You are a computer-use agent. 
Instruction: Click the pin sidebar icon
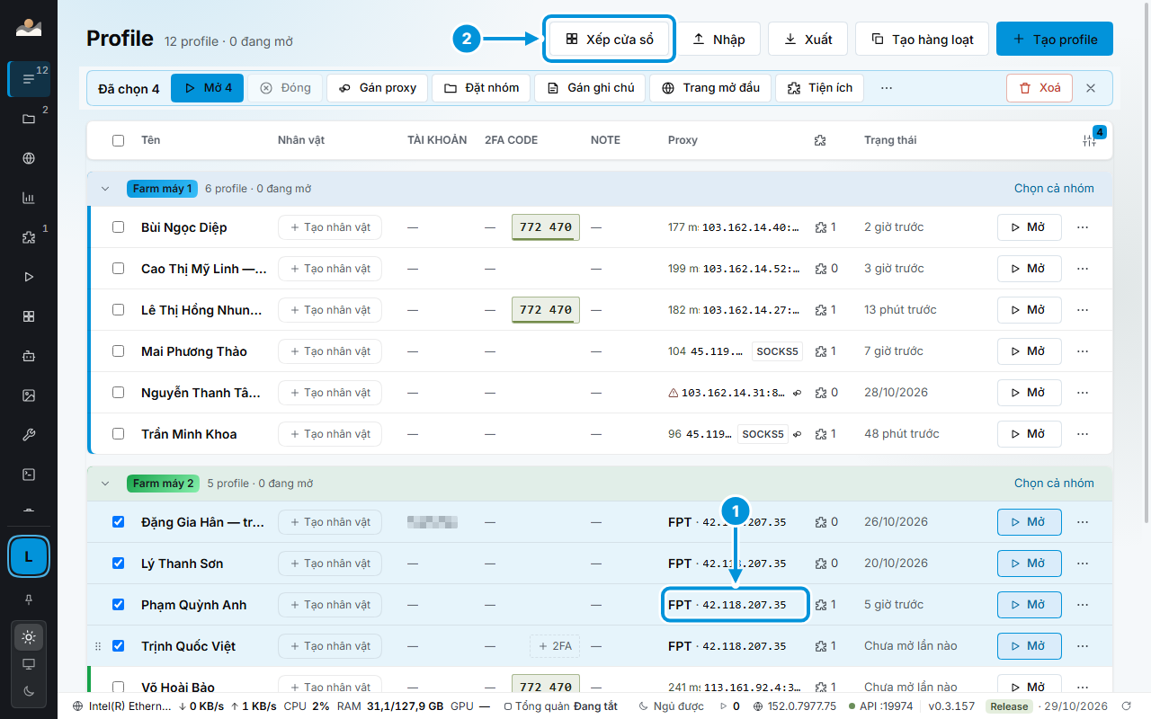29,599
